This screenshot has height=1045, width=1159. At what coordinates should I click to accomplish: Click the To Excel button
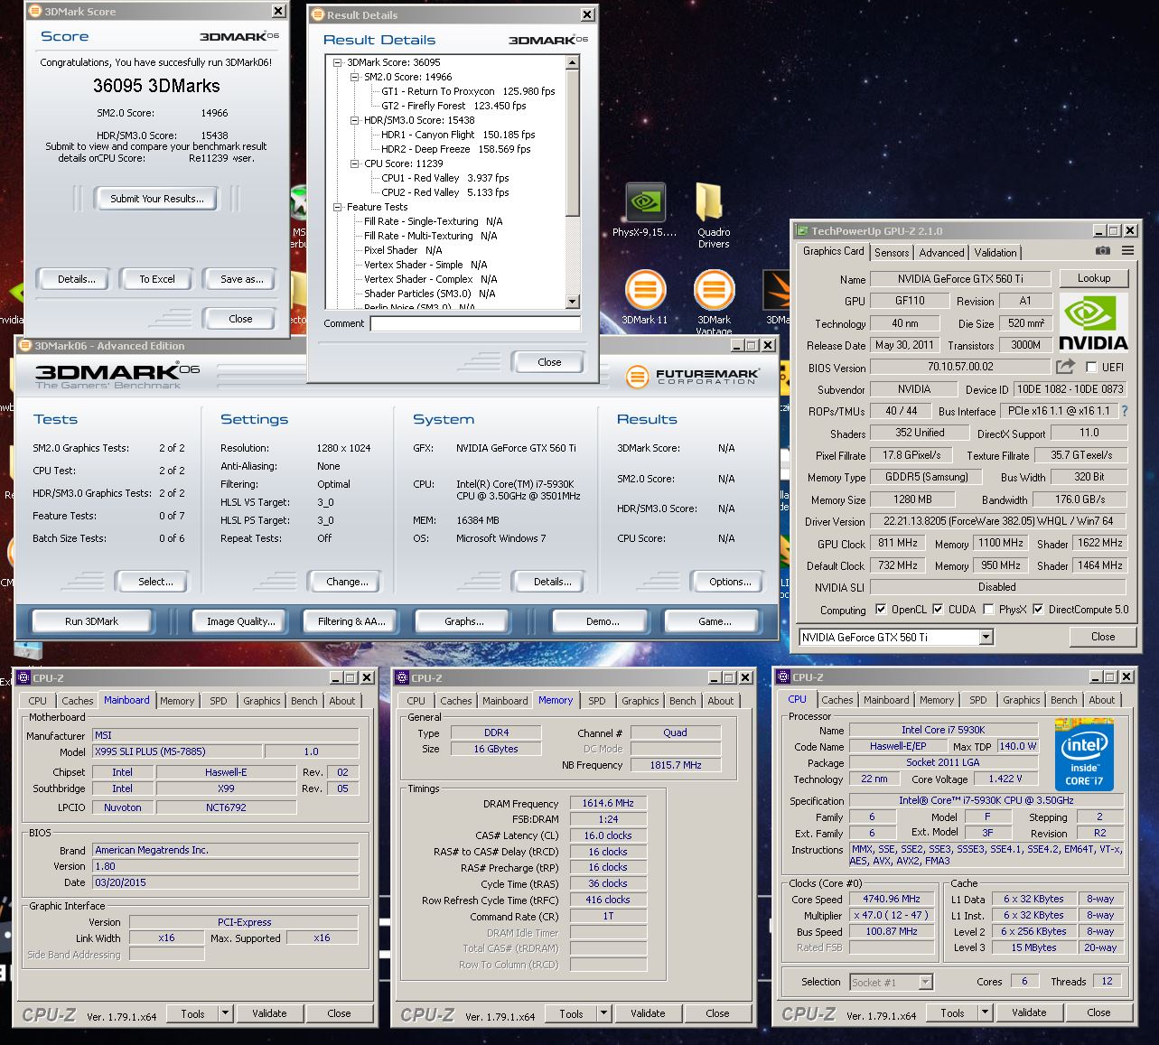157,279
